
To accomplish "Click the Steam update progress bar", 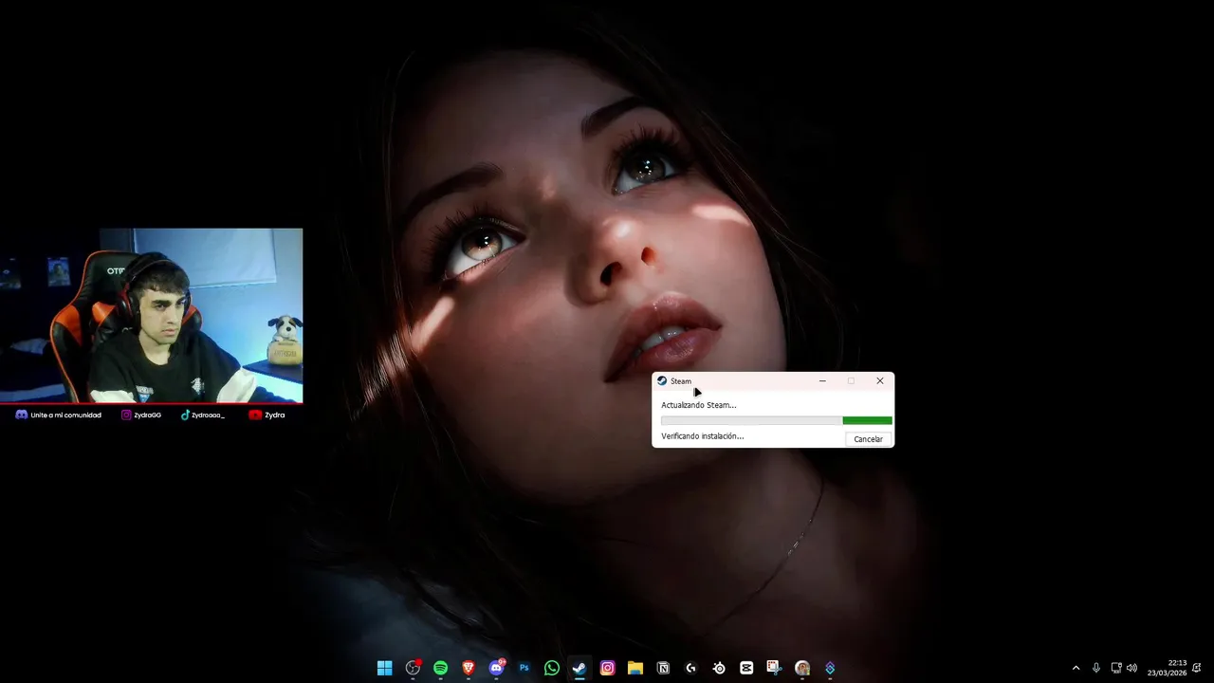I will coord(776,420).
